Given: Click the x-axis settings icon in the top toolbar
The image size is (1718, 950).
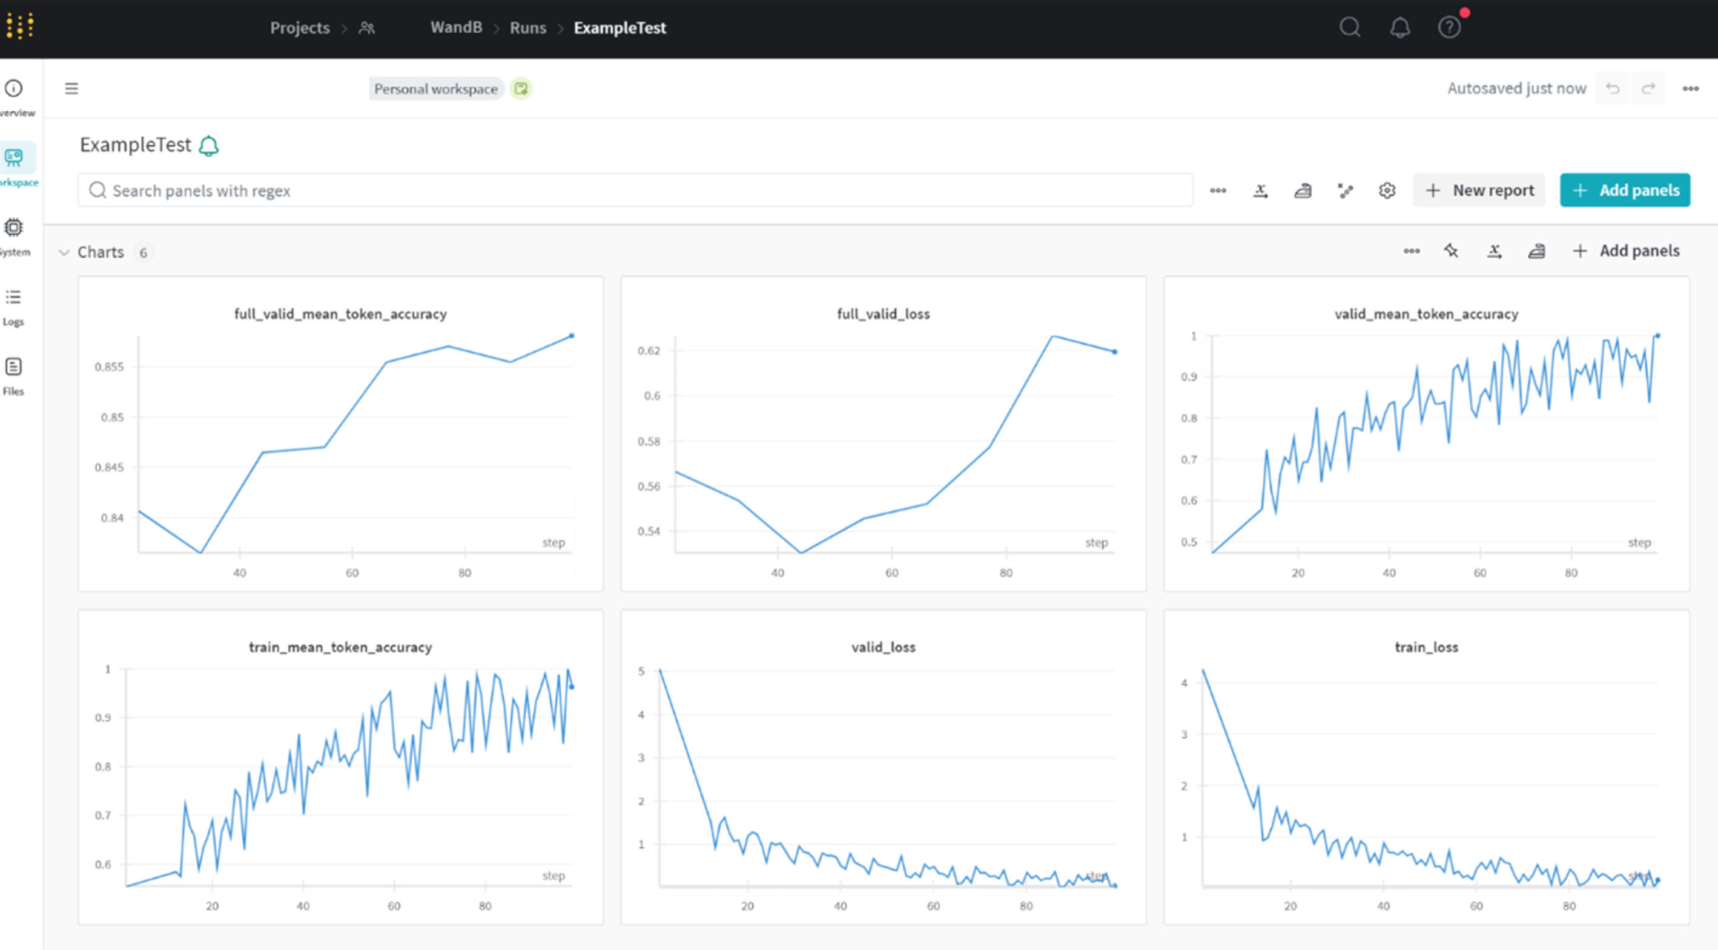Looking at the screenshot, I should [x=1260, y=191].
